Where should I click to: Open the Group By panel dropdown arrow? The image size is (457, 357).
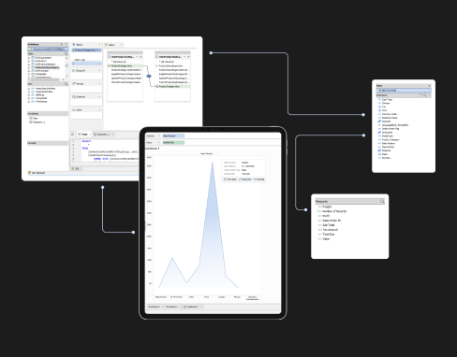point(99,71)
